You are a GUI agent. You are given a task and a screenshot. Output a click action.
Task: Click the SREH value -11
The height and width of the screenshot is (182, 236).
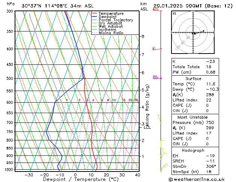pyautogui.click(x=210, y=161)
